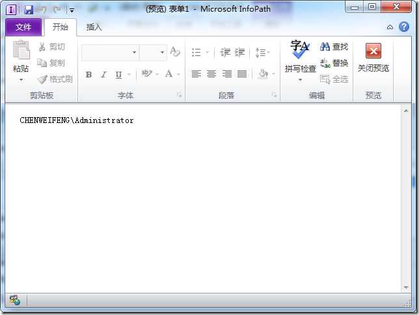
Task: Redo action in quick access toolbar
Action: click(x=57, y=10)
